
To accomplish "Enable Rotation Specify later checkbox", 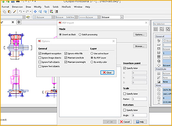I will tap(125, 110).
